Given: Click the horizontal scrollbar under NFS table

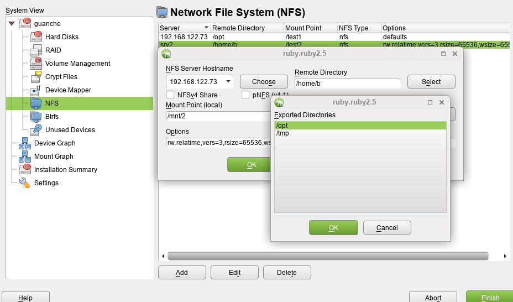Looking at the screenshot, I should point(328,256).
